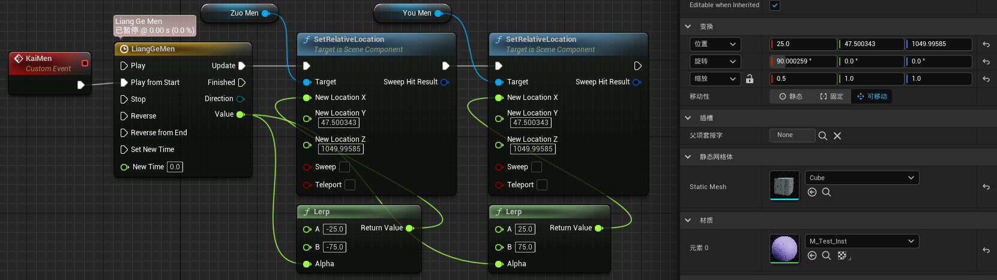
Task: Edit first node New Location Y field
Action: pos(339,123)
